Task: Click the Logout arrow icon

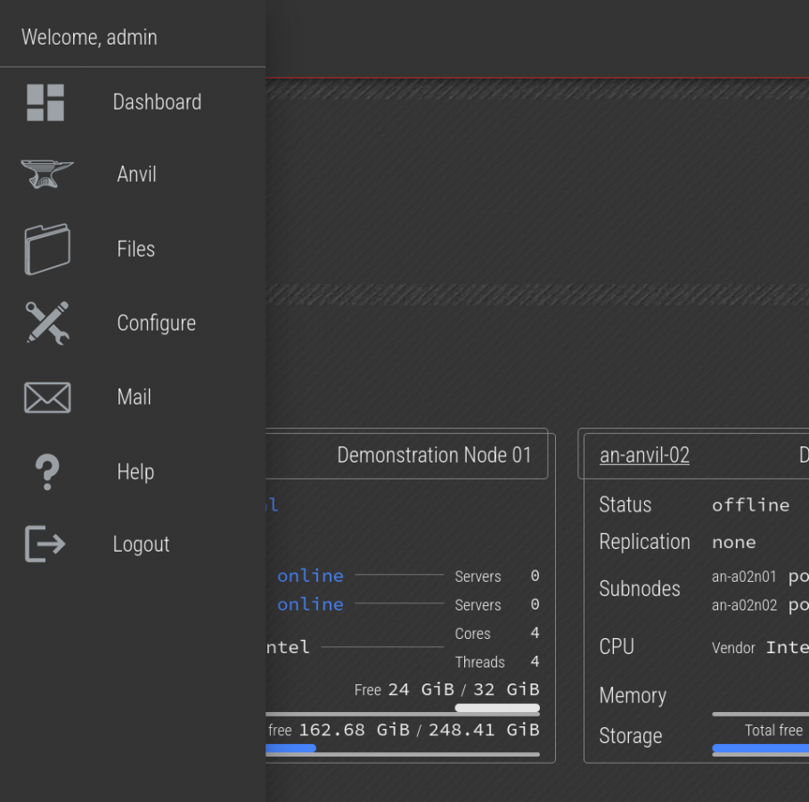Action: [45, 544]
